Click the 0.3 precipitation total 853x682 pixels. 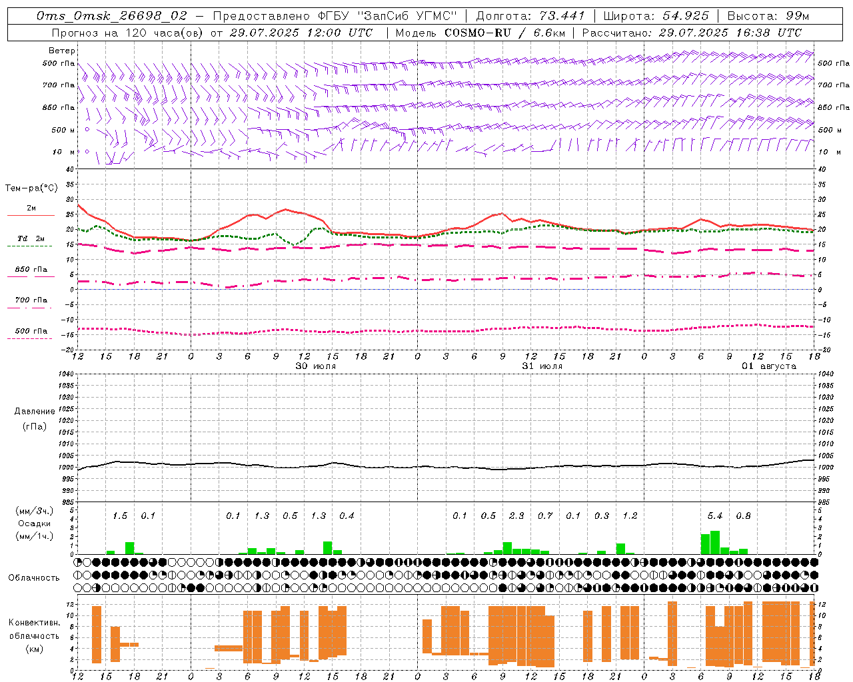[602, 515]
